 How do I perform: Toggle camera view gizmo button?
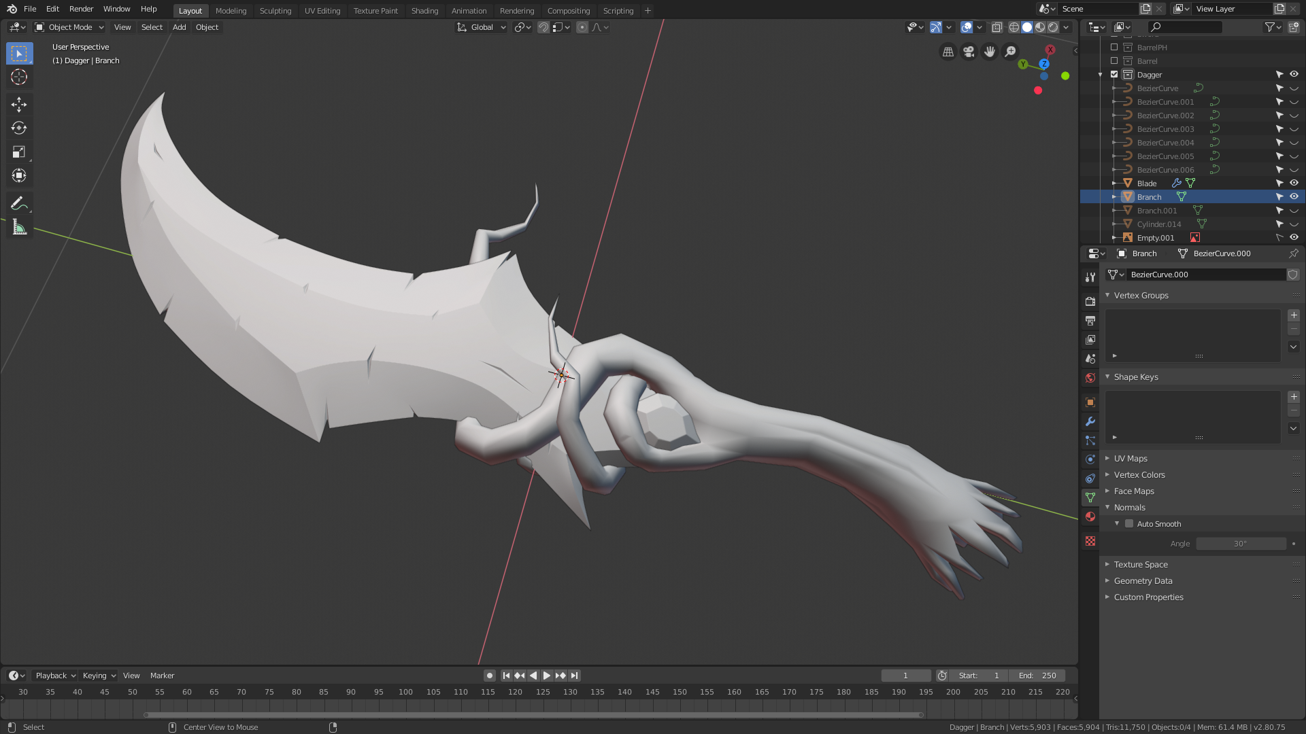(969, 52)
